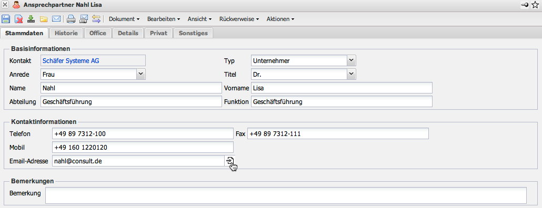This screenshot has height=208, width=542.
Task: Click the save floppy disk icon
Action: [6, 19]
